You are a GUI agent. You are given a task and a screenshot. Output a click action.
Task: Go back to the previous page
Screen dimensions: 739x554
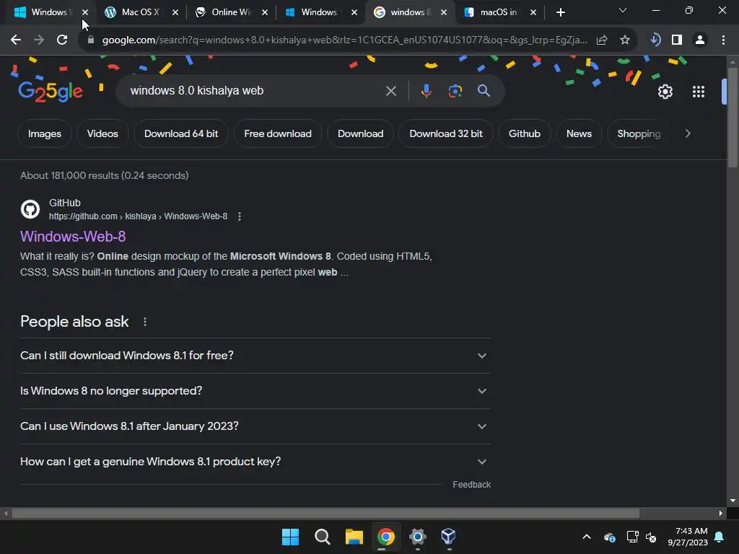(16, 40)
